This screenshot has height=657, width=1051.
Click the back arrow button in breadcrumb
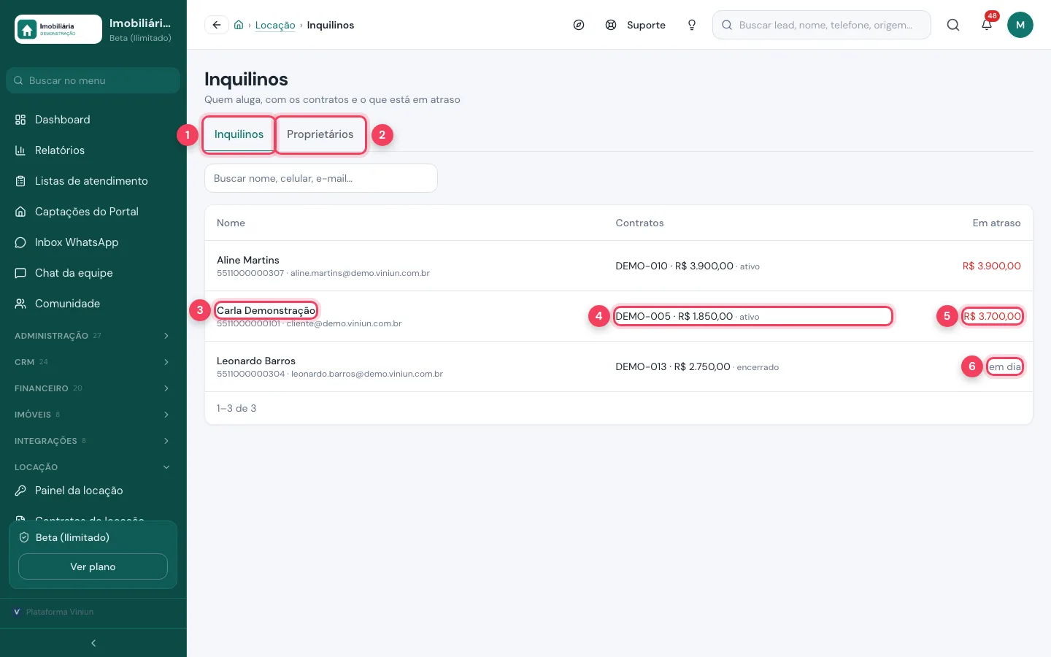coord(217,25)
